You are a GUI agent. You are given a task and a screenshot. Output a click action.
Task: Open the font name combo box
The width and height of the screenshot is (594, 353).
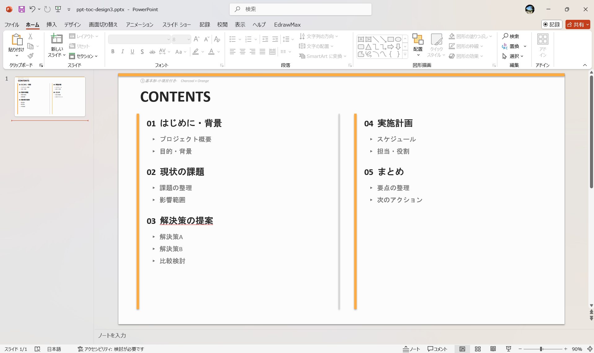tap(139, 39)
